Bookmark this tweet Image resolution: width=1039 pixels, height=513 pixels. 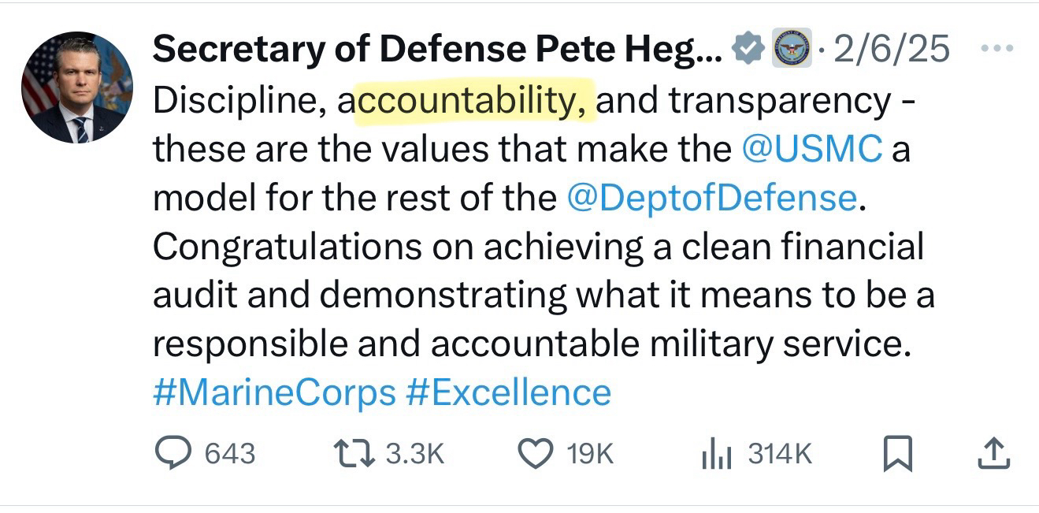(897, 454)
